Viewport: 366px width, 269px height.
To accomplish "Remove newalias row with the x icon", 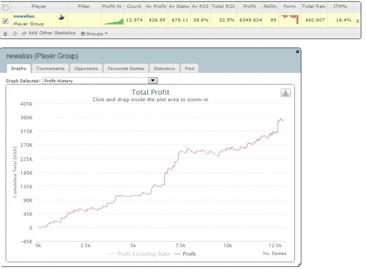I will tap(357, 20).
